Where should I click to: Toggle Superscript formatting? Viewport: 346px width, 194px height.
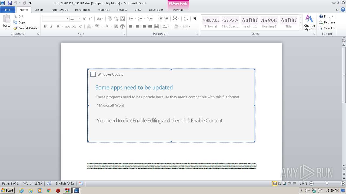pyautogui.click(x=80, y=26)
